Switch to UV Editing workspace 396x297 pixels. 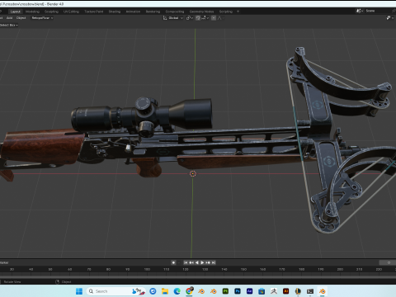pos(71,12)
